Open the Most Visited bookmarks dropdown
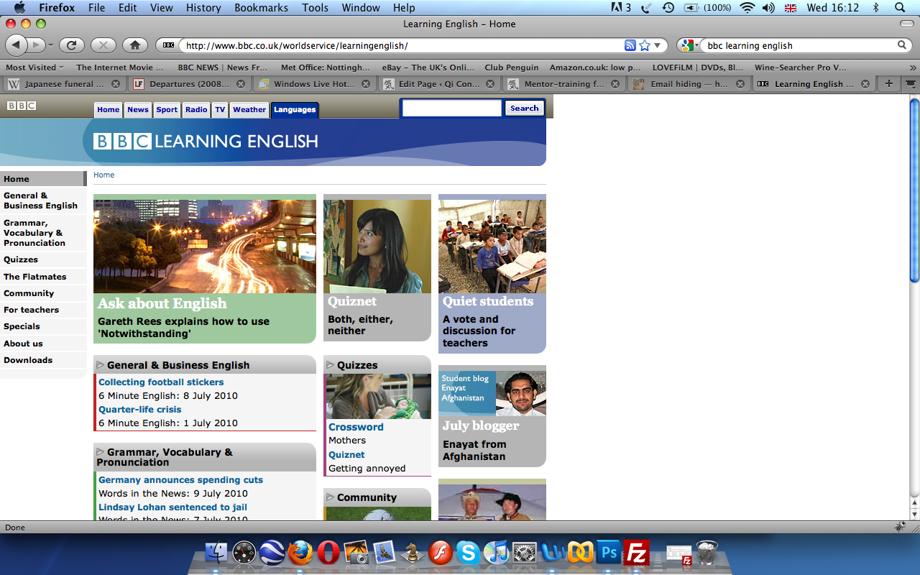 coord(34,68)
